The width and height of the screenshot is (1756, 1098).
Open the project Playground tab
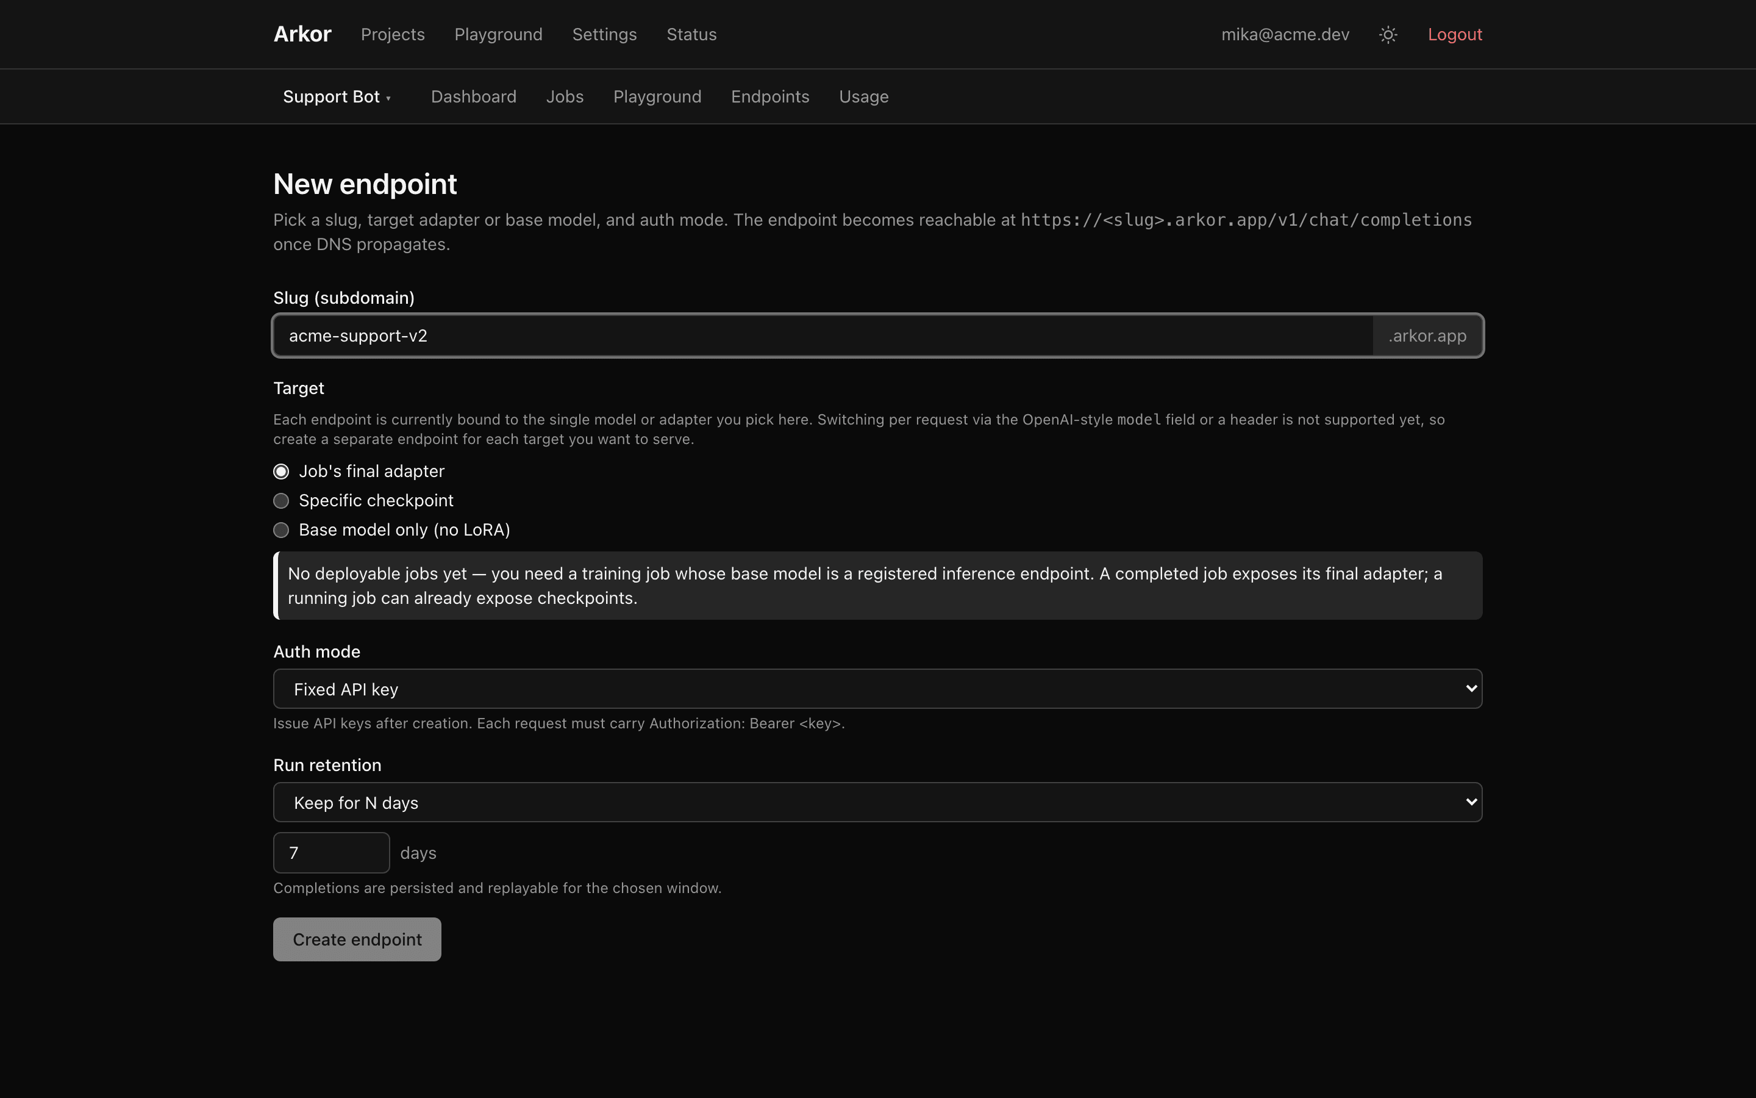[x=657, y=96]
